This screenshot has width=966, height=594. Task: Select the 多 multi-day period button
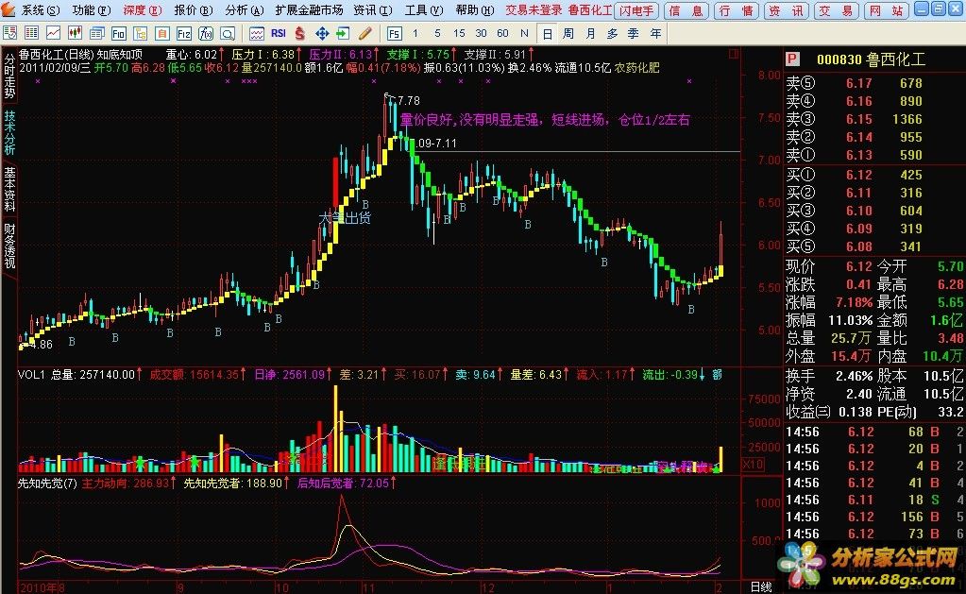612,33
